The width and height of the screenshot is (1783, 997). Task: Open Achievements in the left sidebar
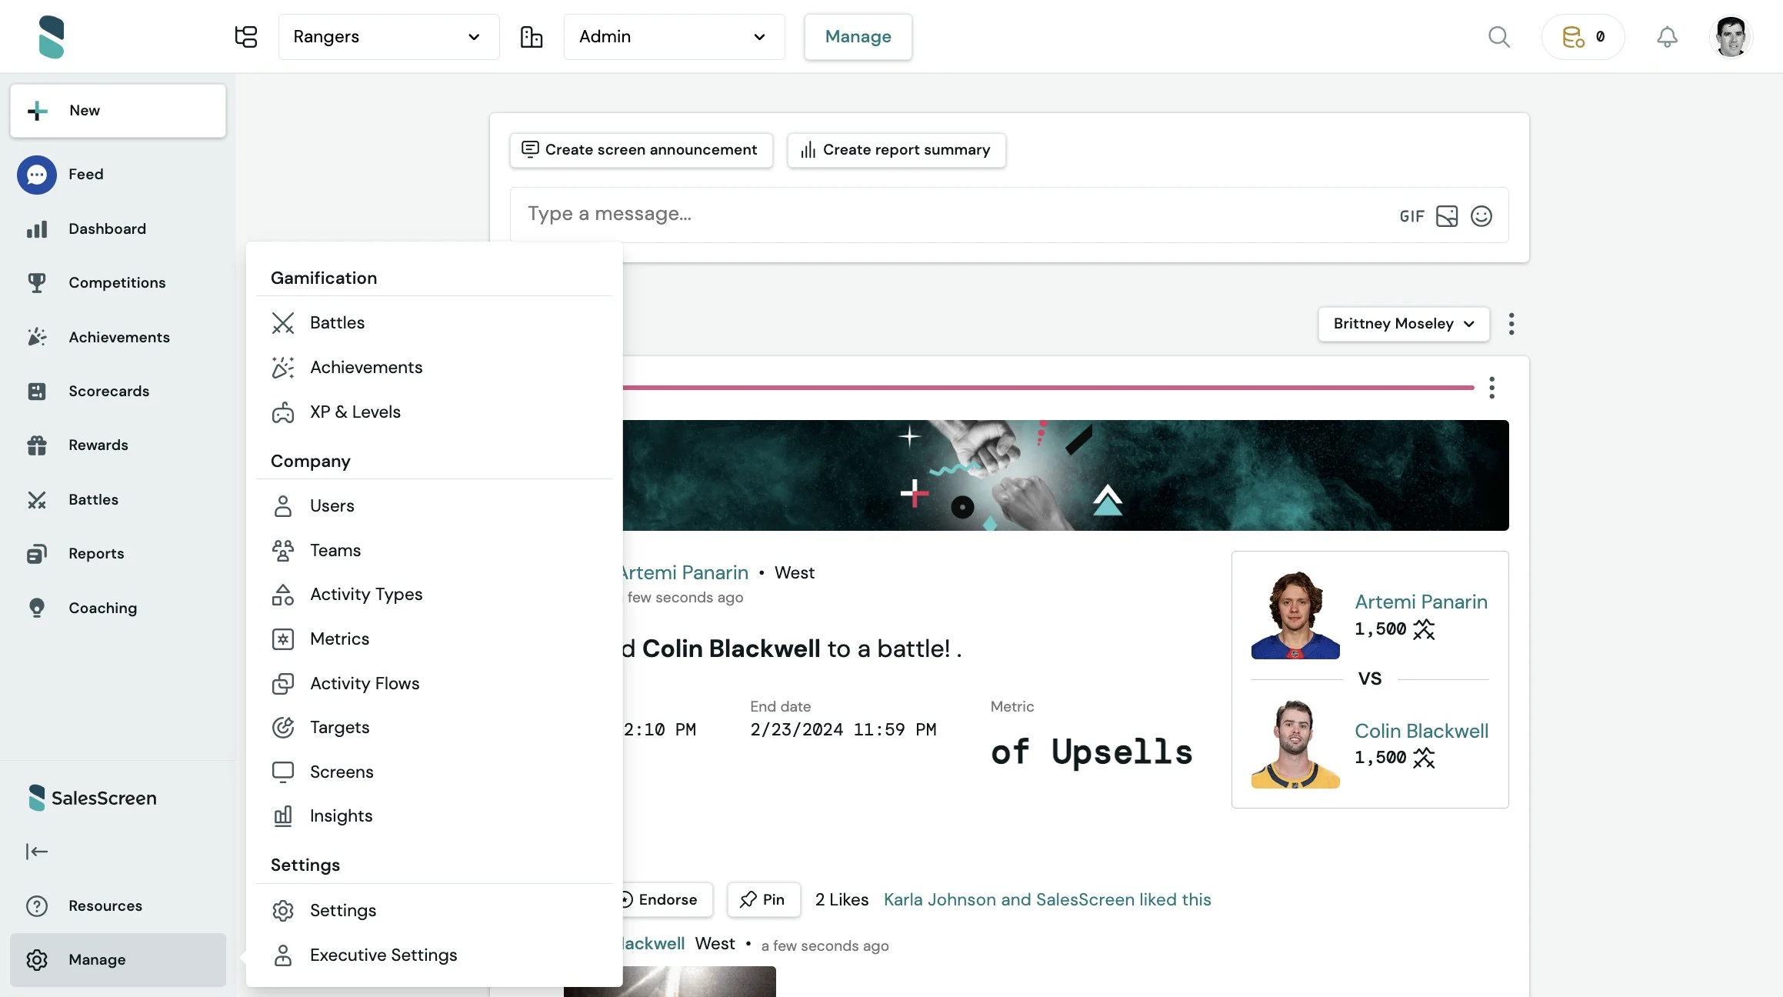pos(118,337)
